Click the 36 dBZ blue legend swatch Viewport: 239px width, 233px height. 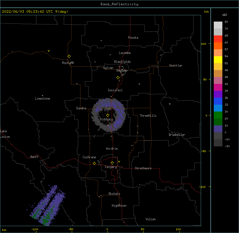click(218, 101)
